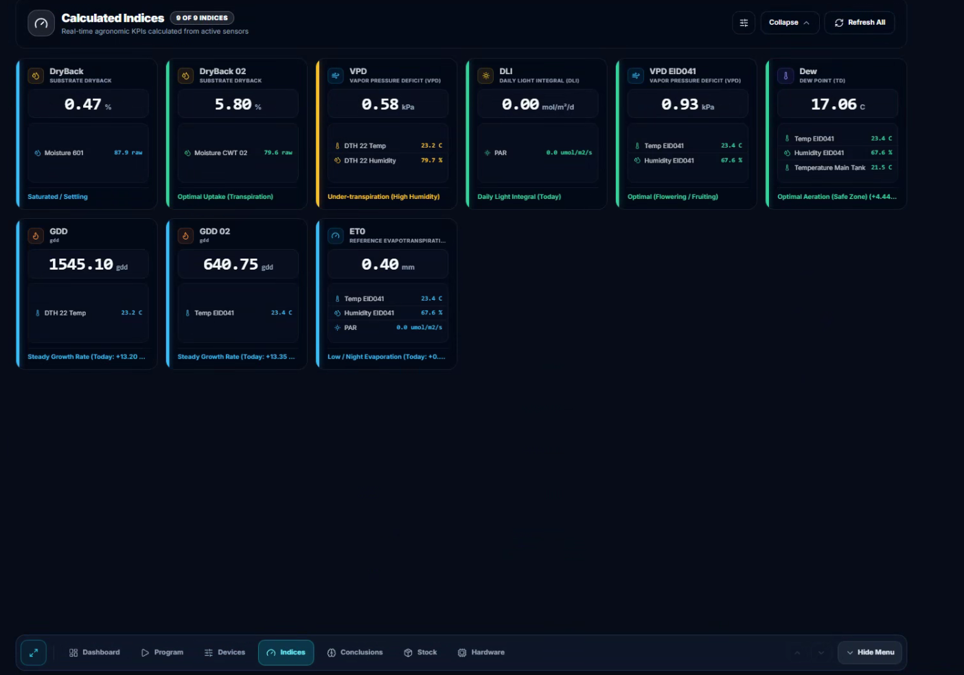Open the filter sliders settings icon
Viewport: 964px width, 675px height.
pos(744,23)
